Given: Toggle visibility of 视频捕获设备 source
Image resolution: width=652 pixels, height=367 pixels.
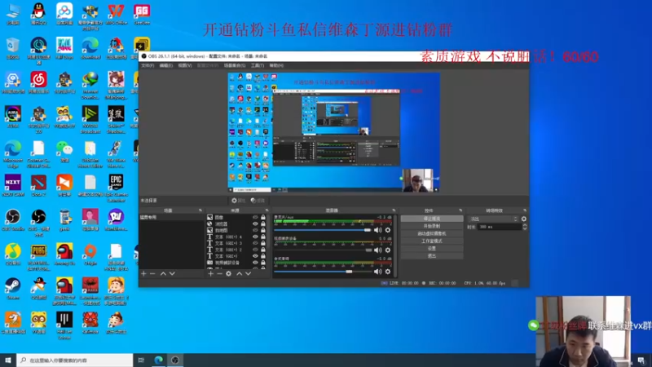Looking at the screenshot, I should tap(255, 263).
